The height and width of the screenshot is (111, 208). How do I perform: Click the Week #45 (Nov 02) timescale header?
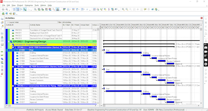(x=139, y=25)
